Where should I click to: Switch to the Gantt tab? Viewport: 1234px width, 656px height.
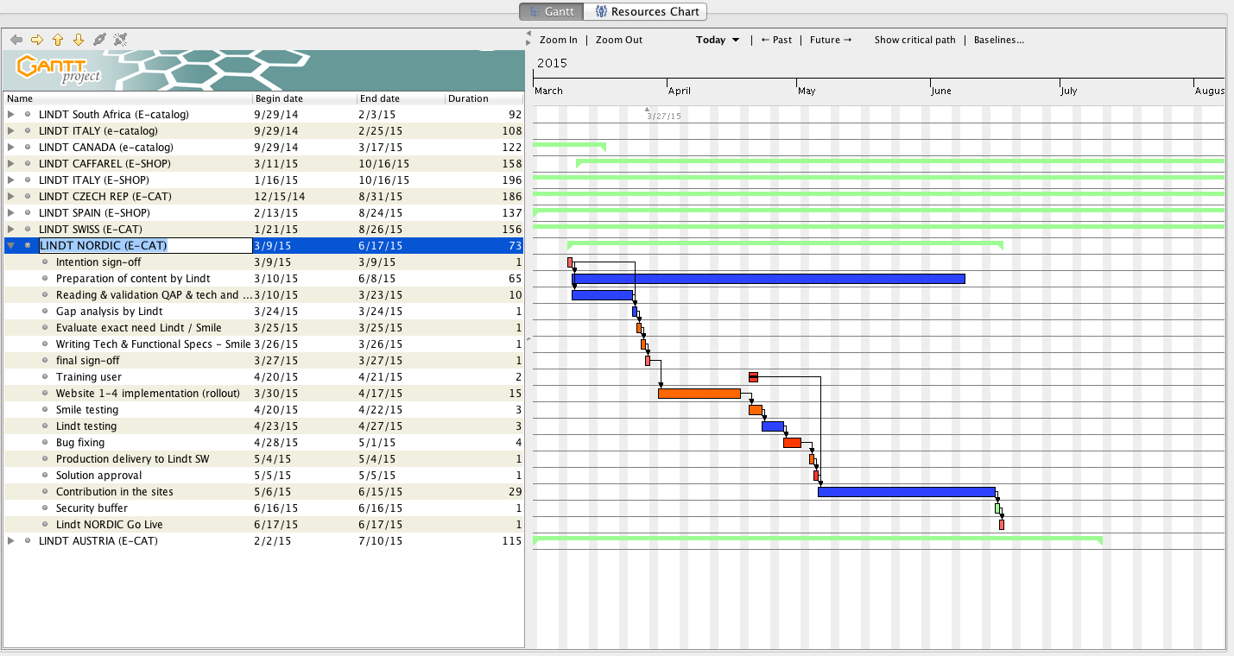click(551, 12)
